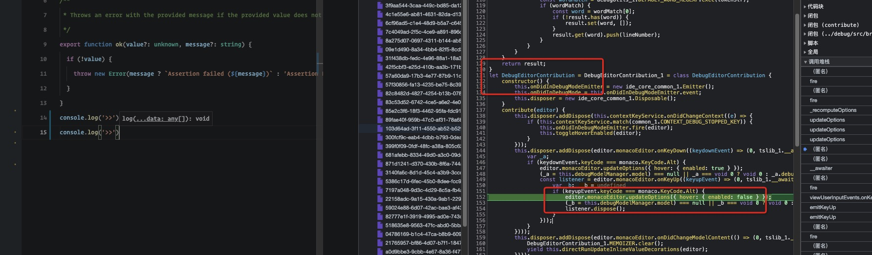Image resolution: width=872 pixels, height=255 pixels.
Task: Click the file icon beside 6cf96ad5-c1e4-48d9-b5a7
Action: 380,23
